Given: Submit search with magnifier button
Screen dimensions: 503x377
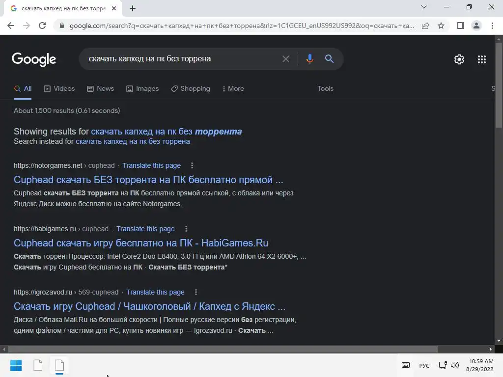Looking at the screenshot, I should 329,59.
